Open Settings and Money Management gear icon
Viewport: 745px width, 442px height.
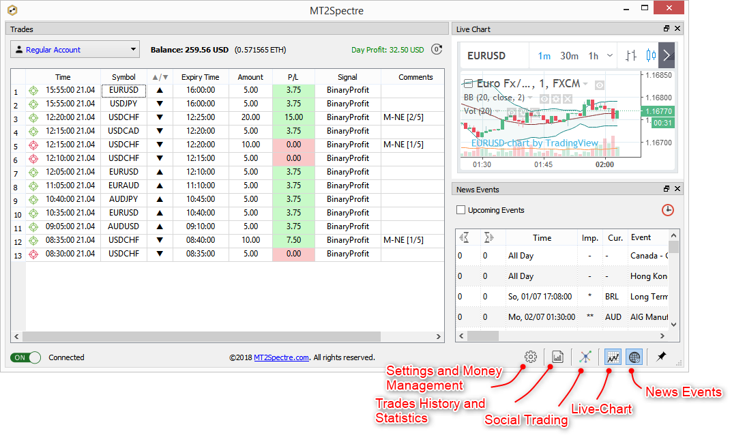click(x=531, y=357)
